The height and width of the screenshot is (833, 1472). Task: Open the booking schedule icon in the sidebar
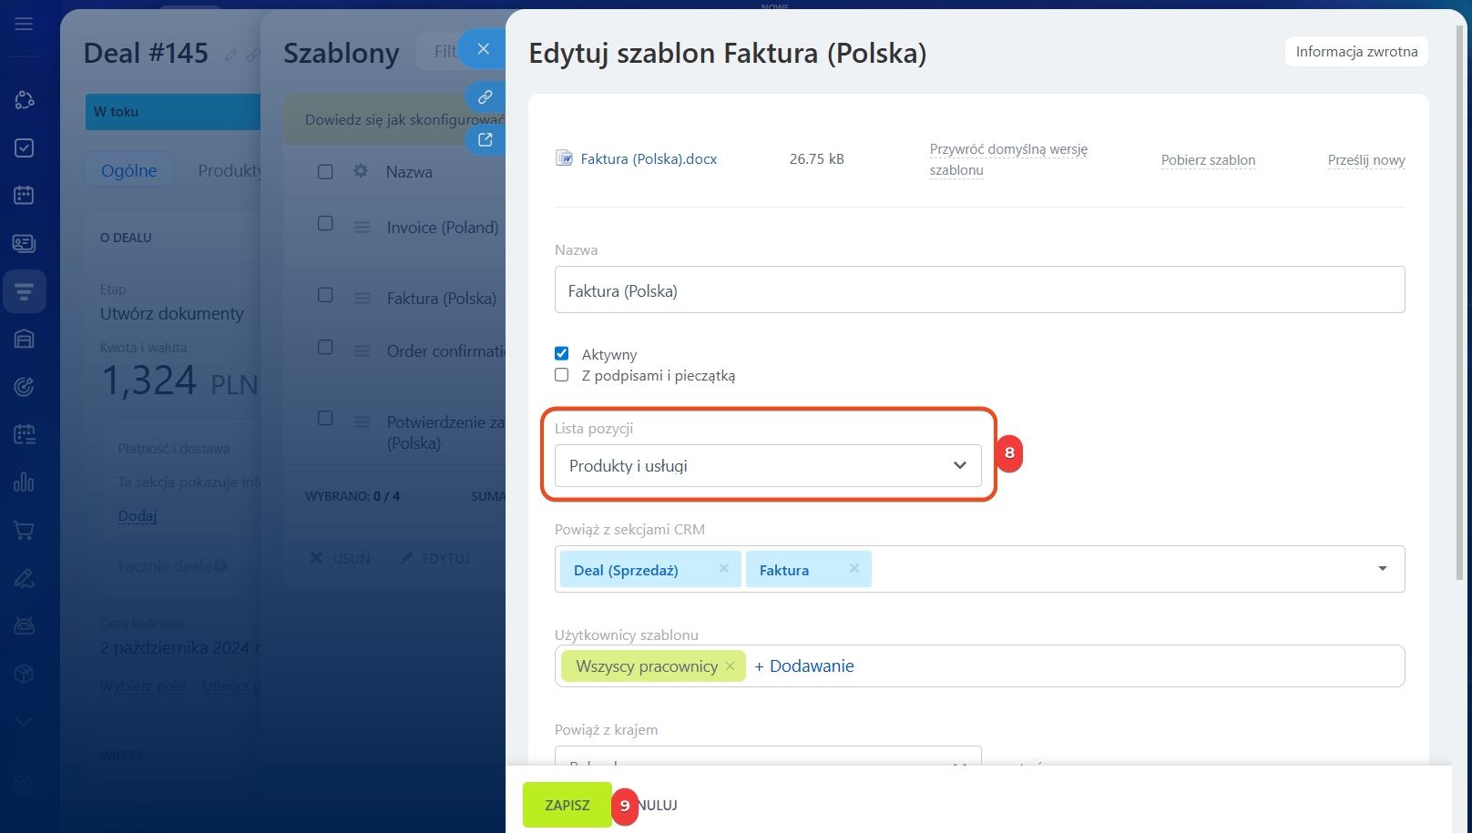[x=25, y=434]
